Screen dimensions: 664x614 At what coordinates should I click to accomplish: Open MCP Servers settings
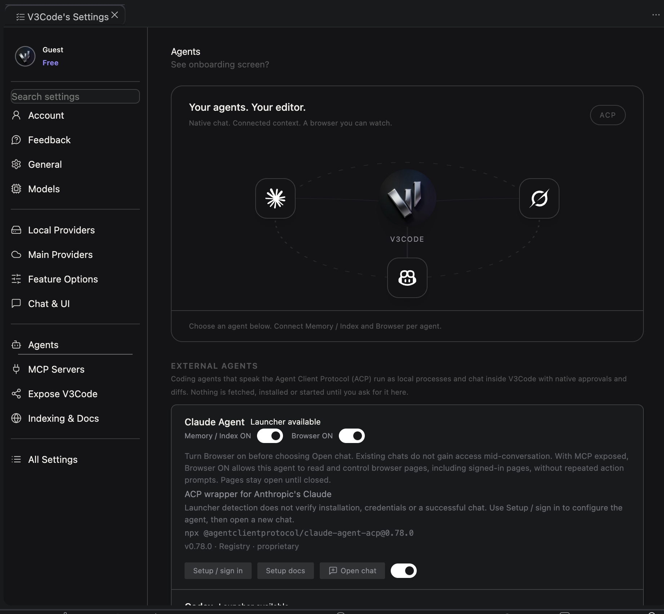point(75,369)
